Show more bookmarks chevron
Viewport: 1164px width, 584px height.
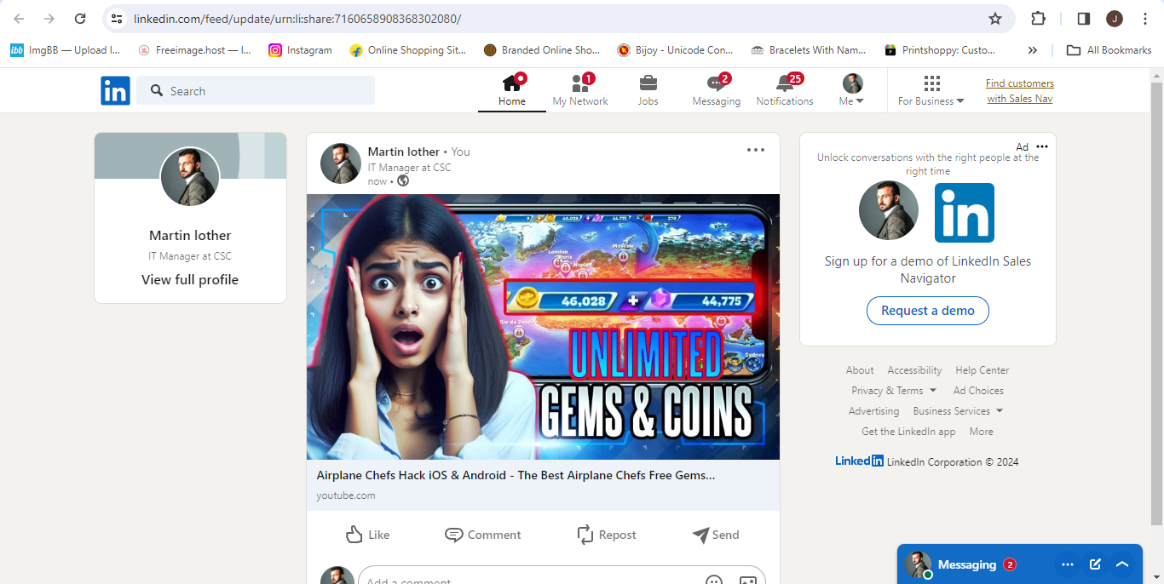(x=1033, y=50)
